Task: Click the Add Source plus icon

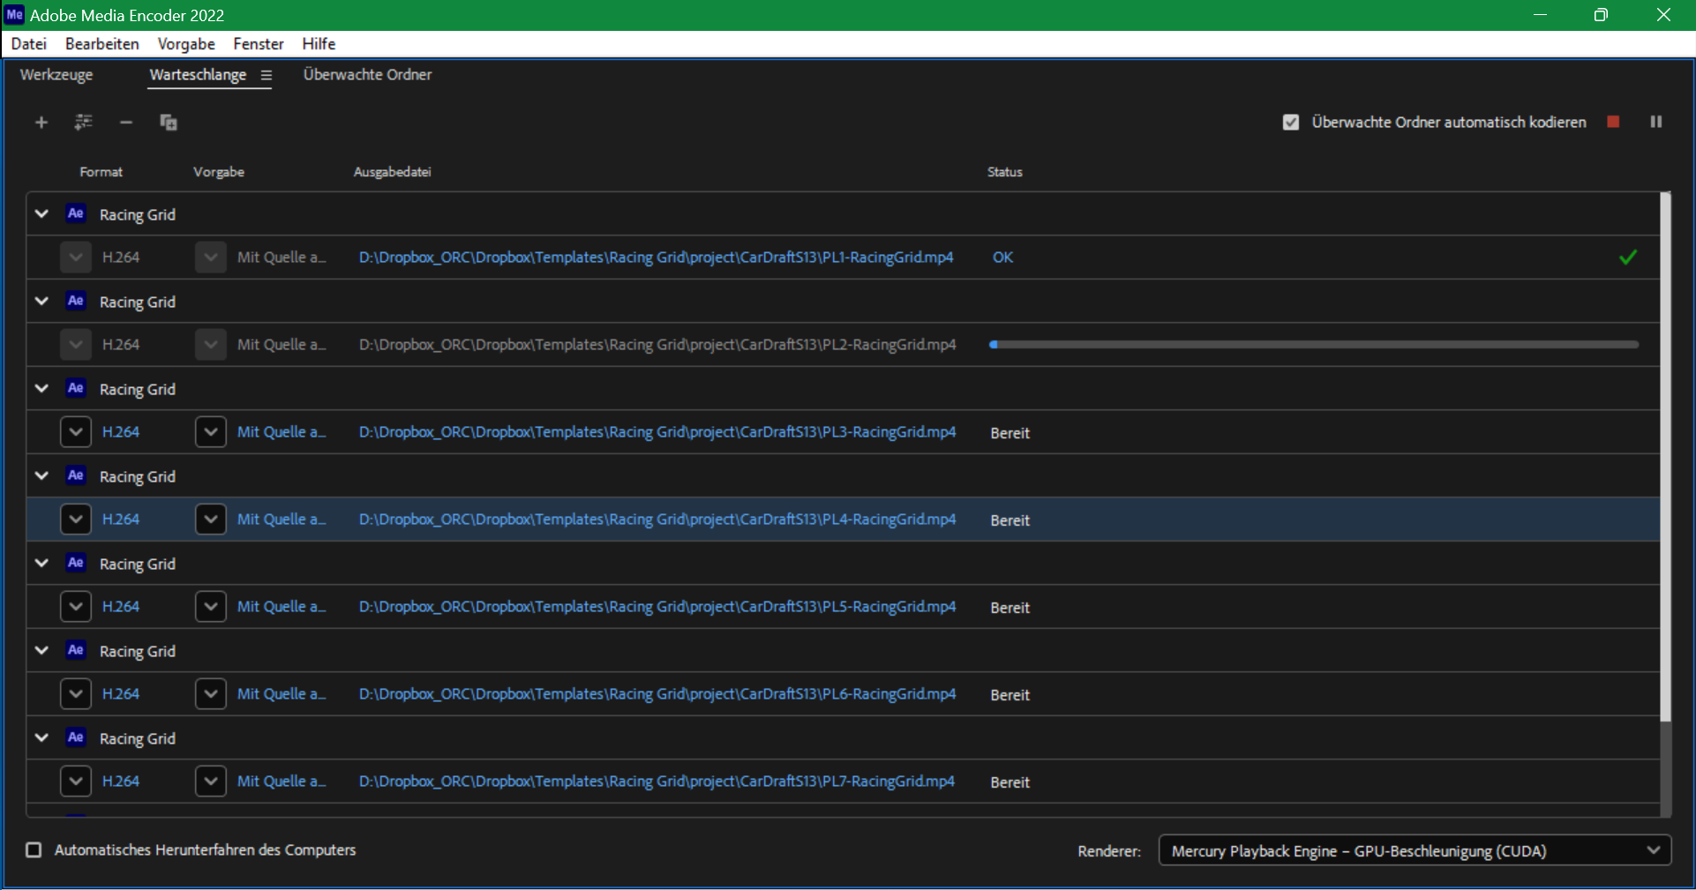Action: pyautogui.click(x=41, y=123)
